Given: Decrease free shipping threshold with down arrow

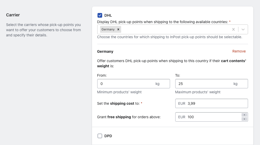Looking at the screenshot, I should (244, 119).
